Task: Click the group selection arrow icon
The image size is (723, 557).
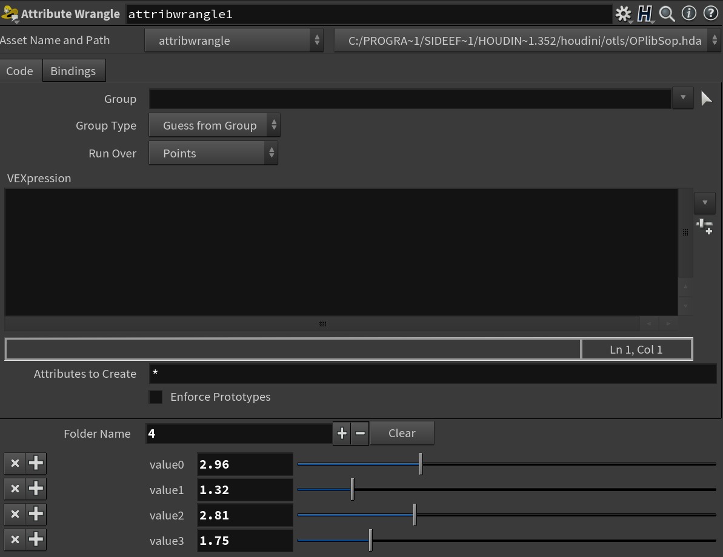Action: pos(707,99)
